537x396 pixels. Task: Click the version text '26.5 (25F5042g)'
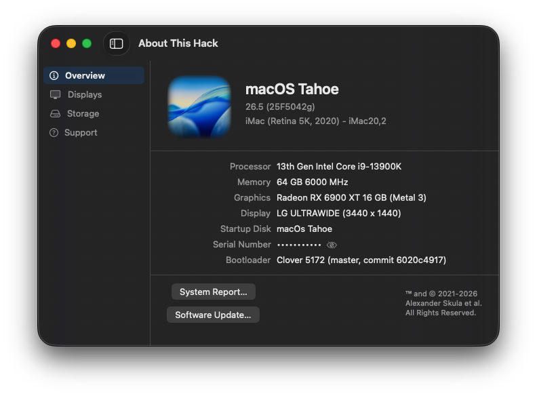[x=280, y=107]
